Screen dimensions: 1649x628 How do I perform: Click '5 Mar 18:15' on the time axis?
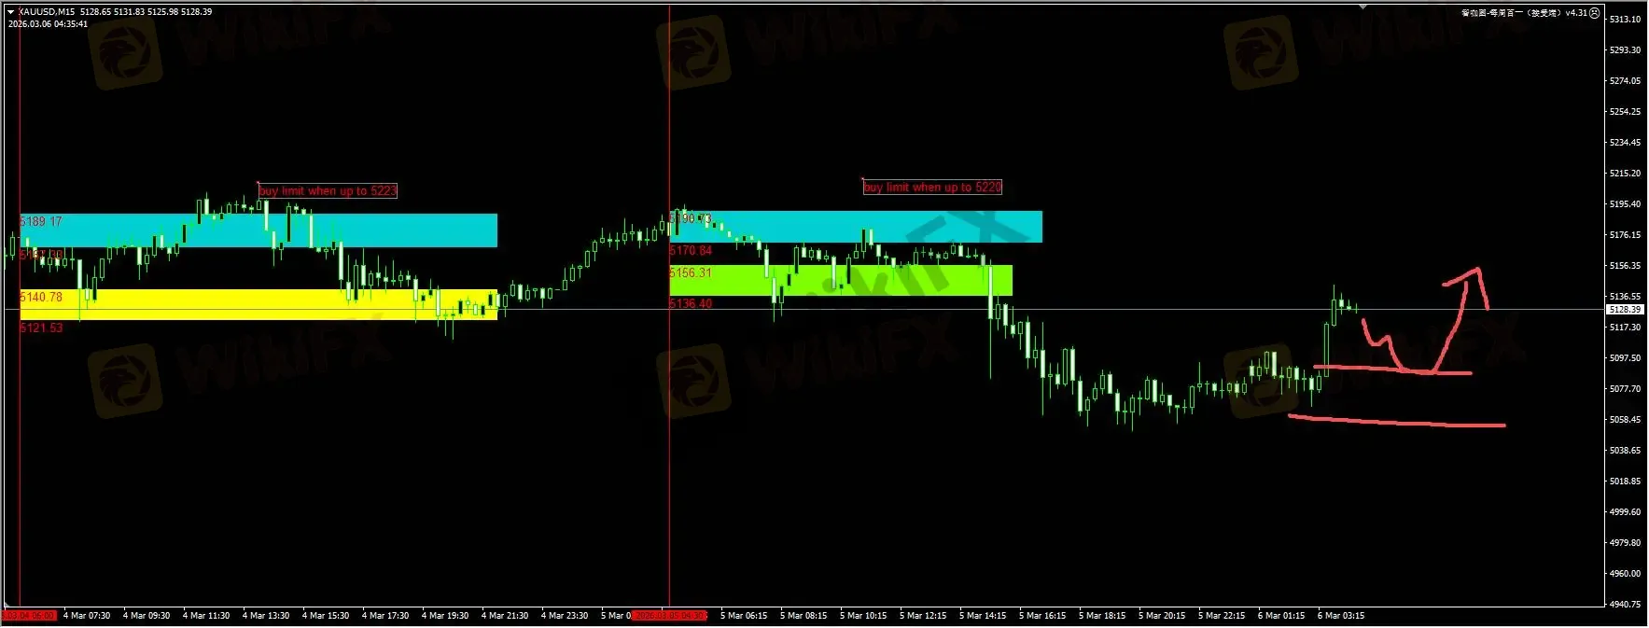coord(1102,616)
